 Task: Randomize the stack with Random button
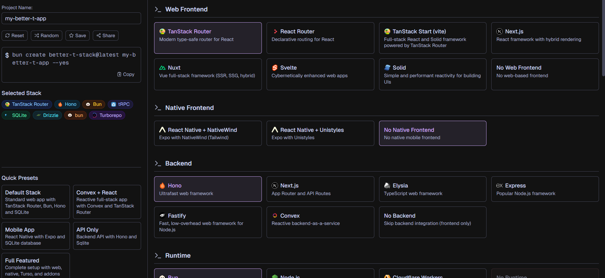pos(46,36)
